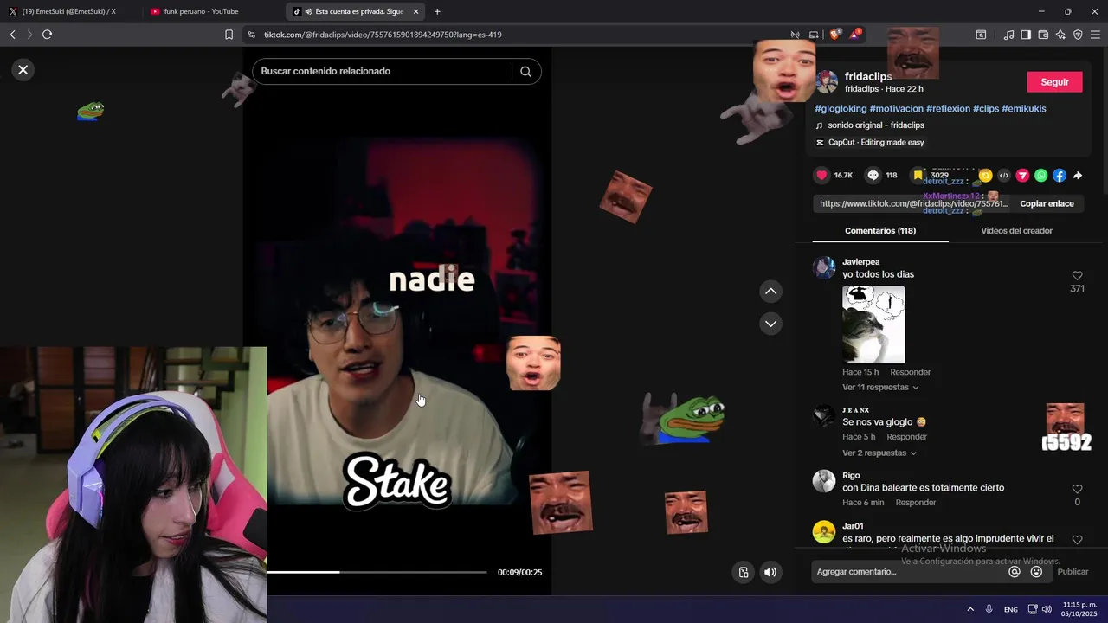Image resolution: width=1108 pixels, height=623 pixels.
Task: Toggle the browser sidebar panel icon
Action: point(1026,35)
